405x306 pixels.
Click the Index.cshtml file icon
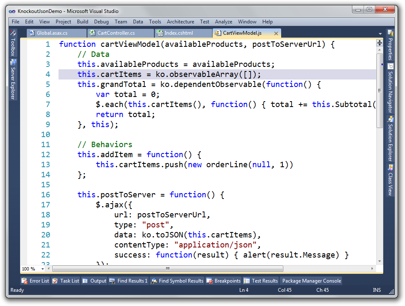pyautogui.click(x=160, y=33)
